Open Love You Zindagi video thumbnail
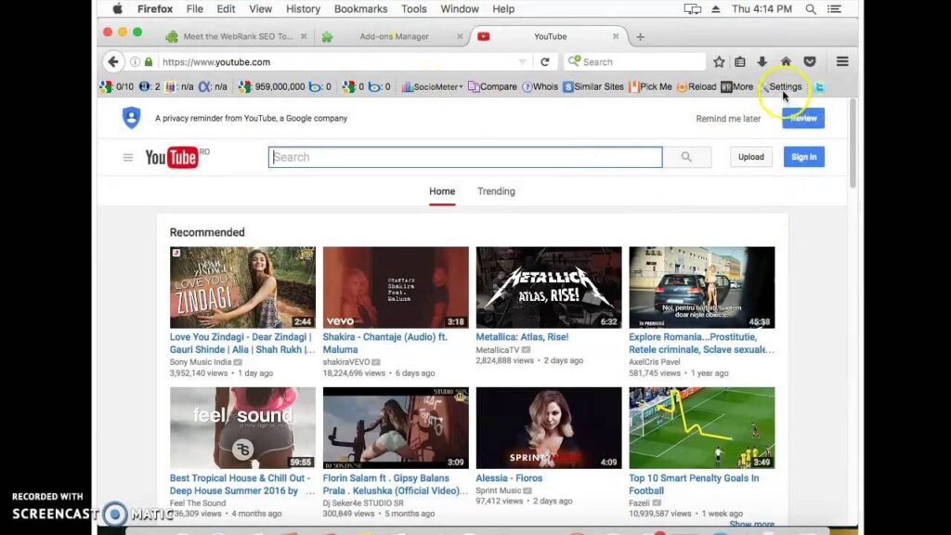 coord(242,288)
